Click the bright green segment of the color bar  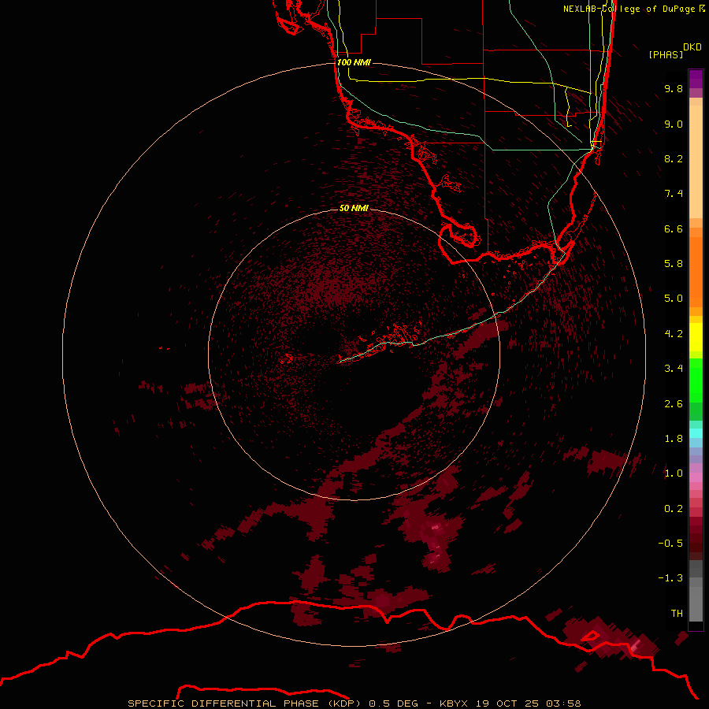(696, 380)
